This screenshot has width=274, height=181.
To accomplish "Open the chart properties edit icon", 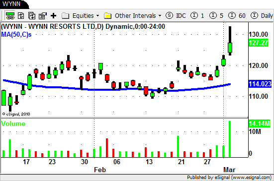I will 43,16.
